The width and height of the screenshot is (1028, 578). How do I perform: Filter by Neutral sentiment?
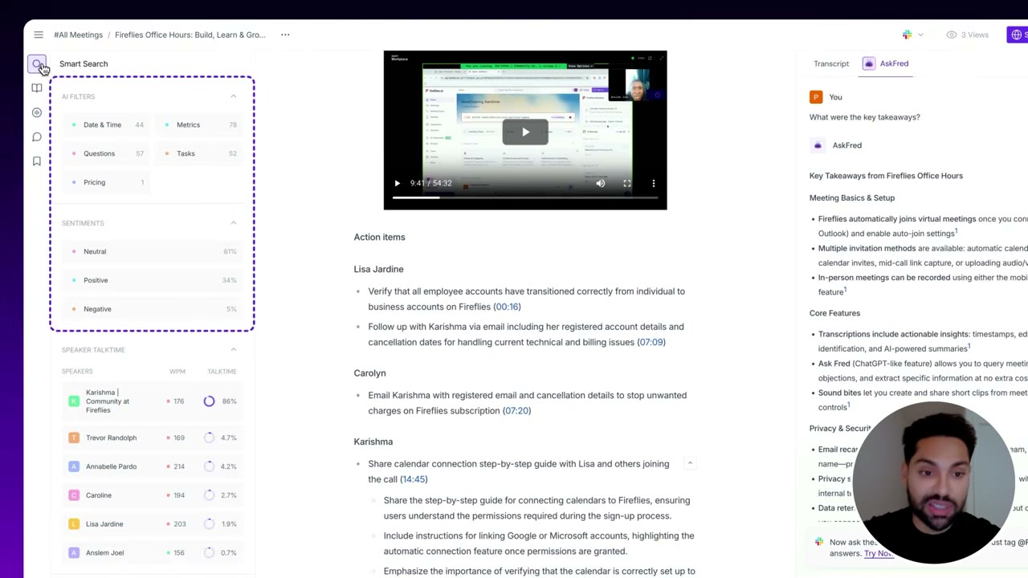pos(152,251)
